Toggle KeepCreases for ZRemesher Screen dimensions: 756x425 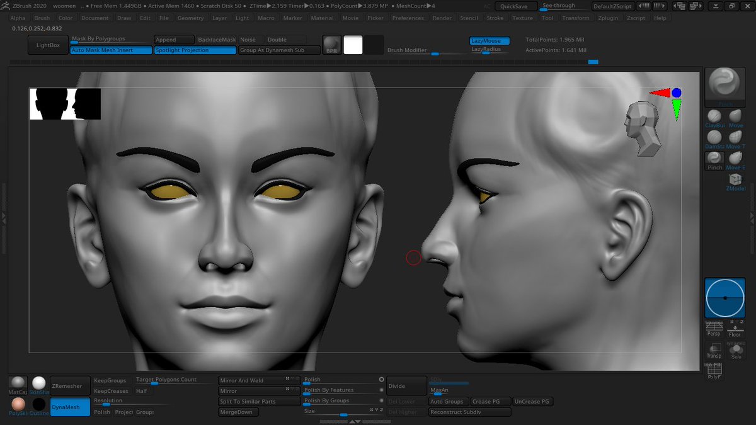[x=111, y=391]
